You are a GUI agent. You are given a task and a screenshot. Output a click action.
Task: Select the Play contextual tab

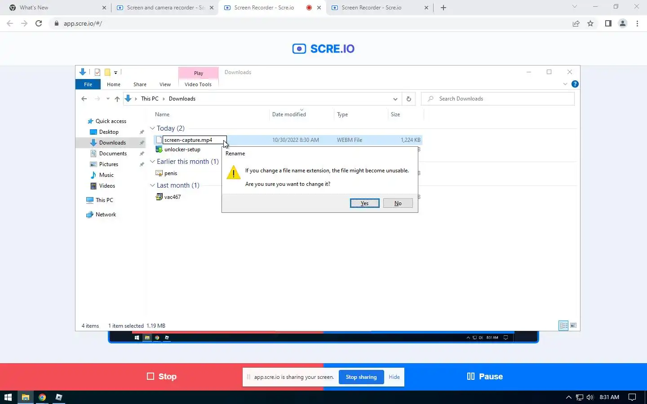point(199,73)
